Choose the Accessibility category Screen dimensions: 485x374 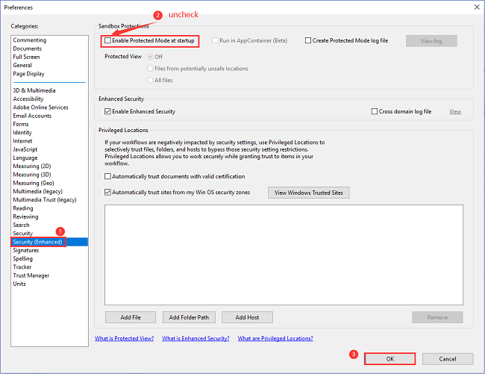[28, 99]
